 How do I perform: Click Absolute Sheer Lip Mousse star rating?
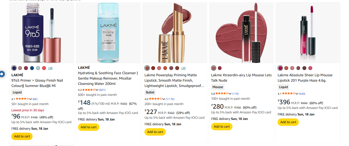288,94
